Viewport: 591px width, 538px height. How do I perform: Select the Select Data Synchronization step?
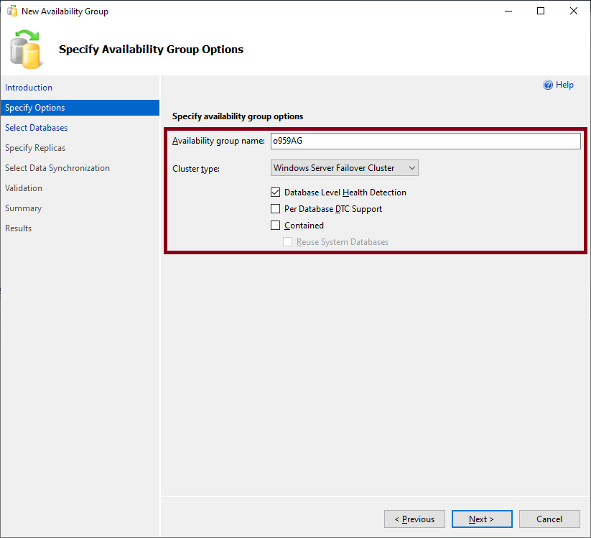coord(57,168)
